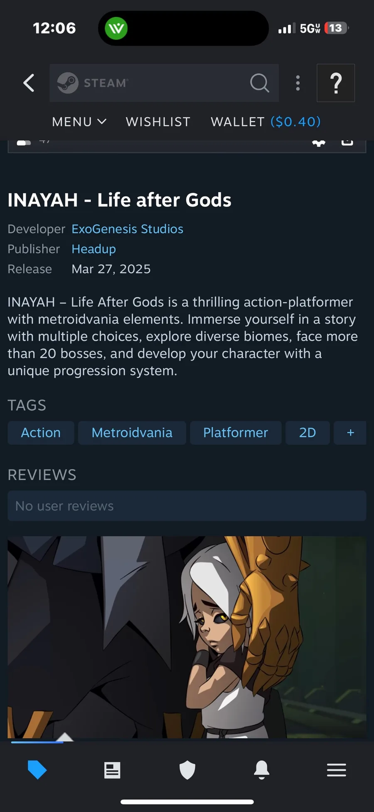The width and height of the screenshot is (374, 812).
Task: Open WALLET ($0.40) balance
Action: pyautogui.click(x=266, y=122)
